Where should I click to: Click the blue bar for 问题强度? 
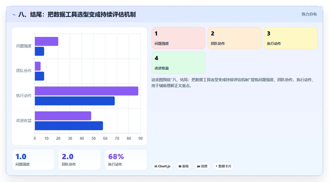[39, 51]
